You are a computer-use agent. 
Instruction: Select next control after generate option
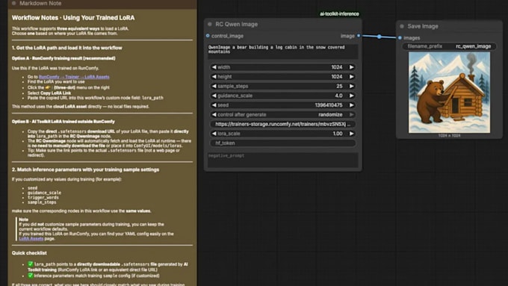coord(352,115)
